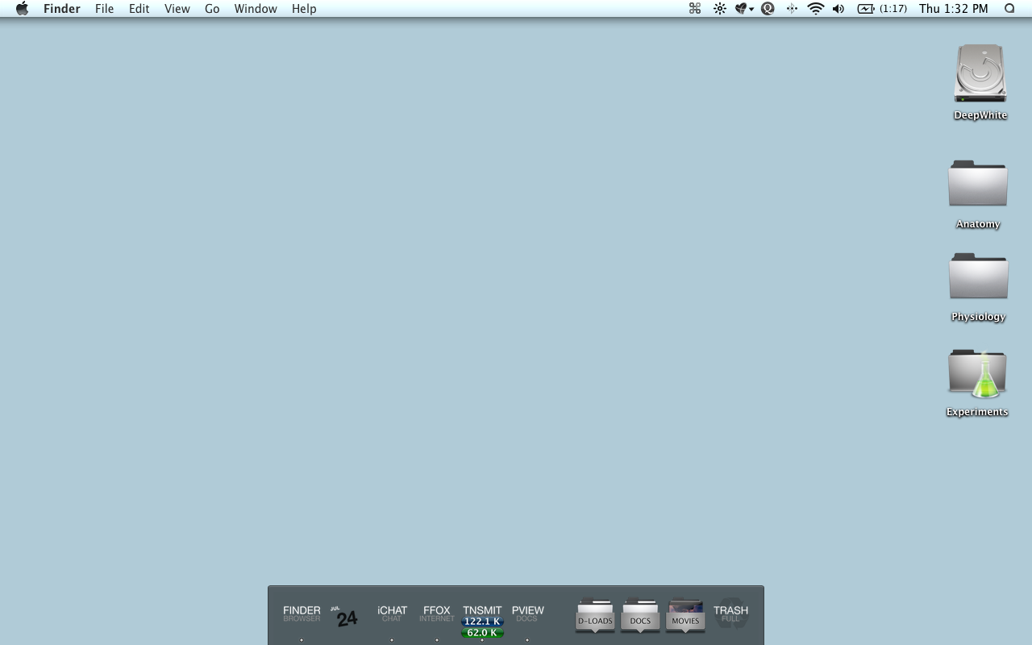Image resolution: width=1032 pixels, height=645 pixels.
Task: Open the Edit menu
Action: click(x=139, y=9)
